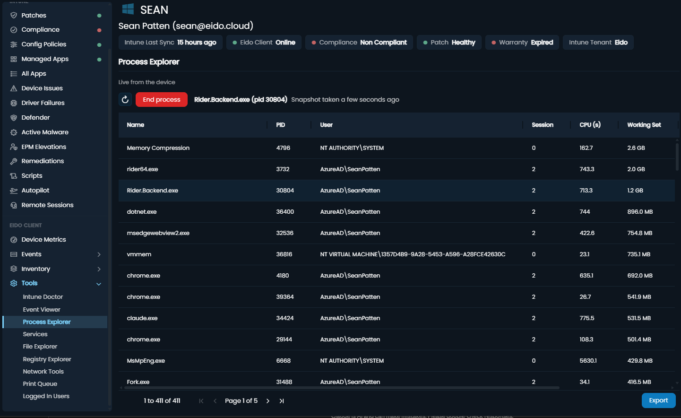This screenshot has width=681, height=418.
Task: Sort by the Working Set column header
Action: (x=644, y=125)
